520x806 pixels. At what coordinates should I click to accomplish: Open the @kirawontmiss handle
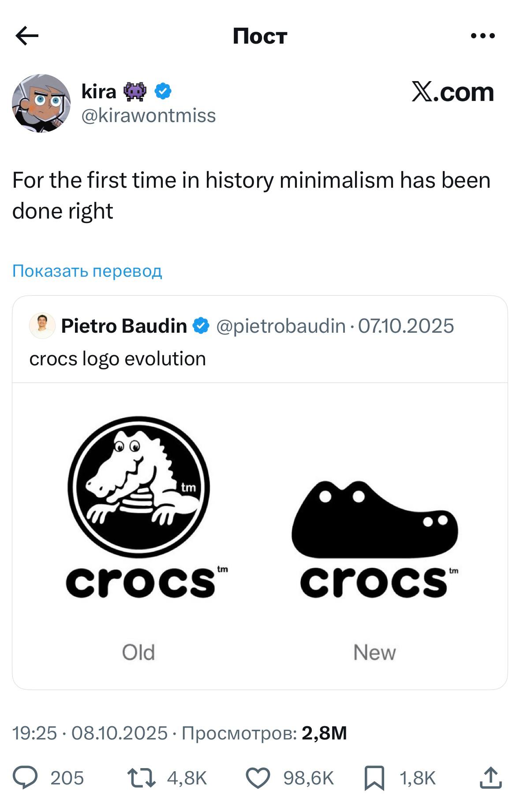point(149,115)
